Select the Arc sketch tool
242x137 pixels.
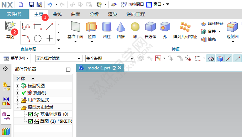coord(26,38)
